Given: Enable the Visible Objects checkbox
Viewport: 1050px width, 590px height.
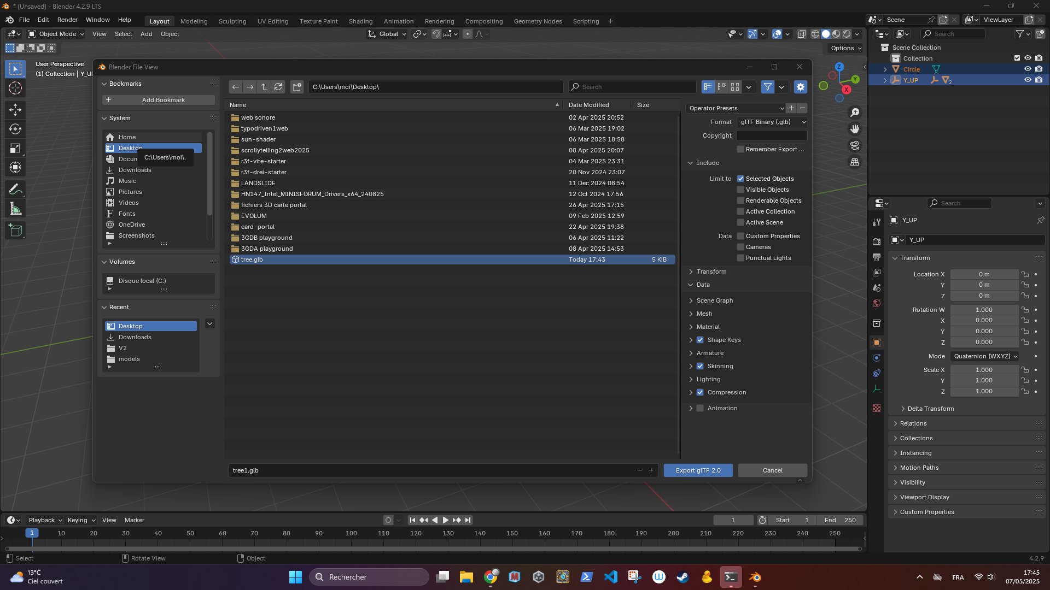Looking at the screenshot, I should [x=740, y=190].
